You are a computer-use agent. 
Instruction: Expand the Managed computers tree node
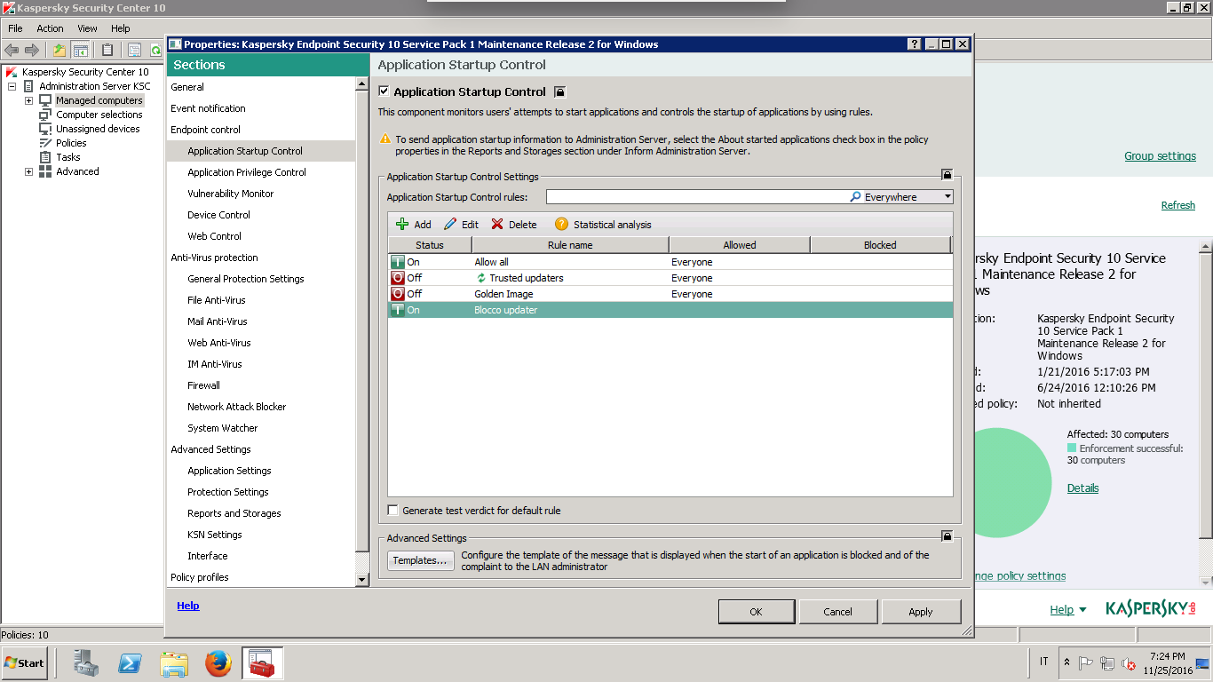tap(28, 100)
